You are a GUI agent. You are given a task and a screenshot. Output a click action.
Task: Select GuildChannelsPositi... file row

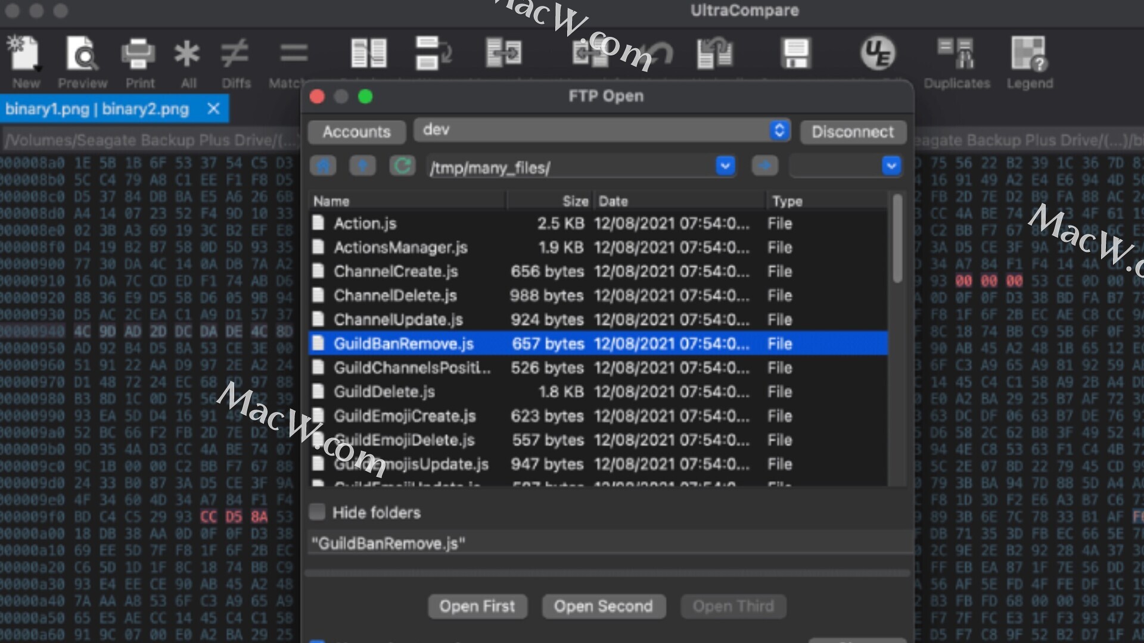pos(598,368)
